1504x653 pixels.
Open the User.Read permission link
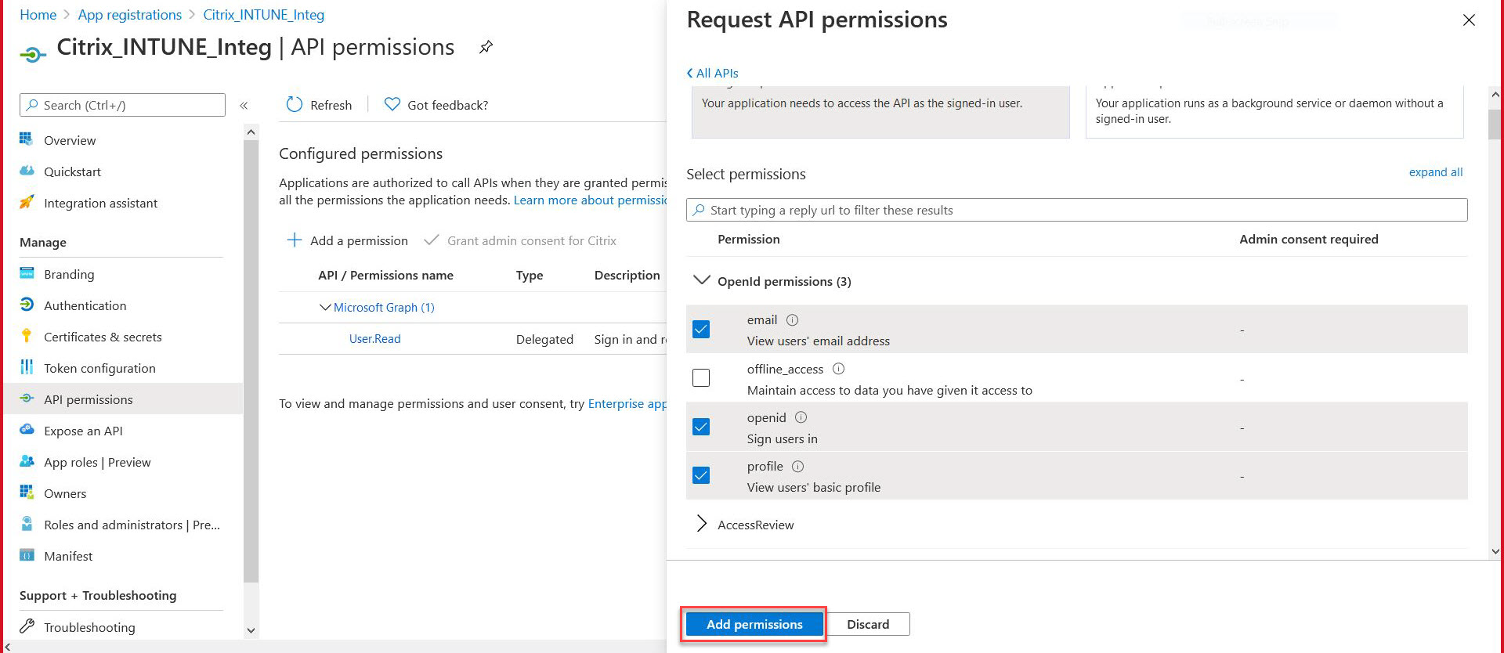tap(374, 339)
